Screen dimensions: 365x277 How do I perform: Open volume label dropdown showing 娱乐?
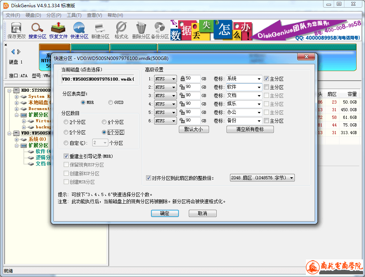(x=259, y=104)
